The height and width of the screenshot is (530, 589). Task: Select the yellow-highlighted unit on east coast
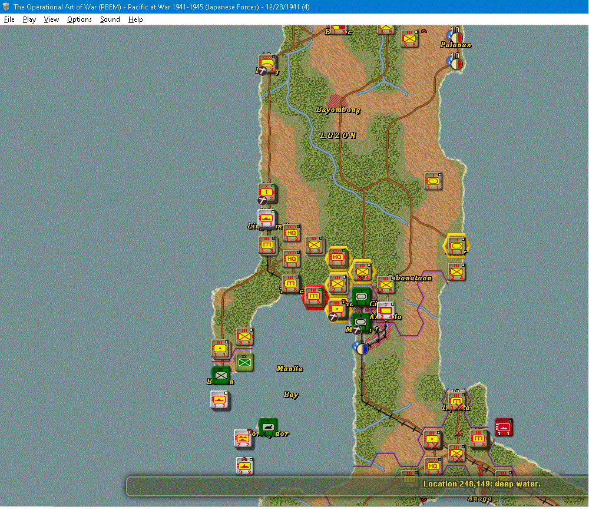(x=456, y=246)
